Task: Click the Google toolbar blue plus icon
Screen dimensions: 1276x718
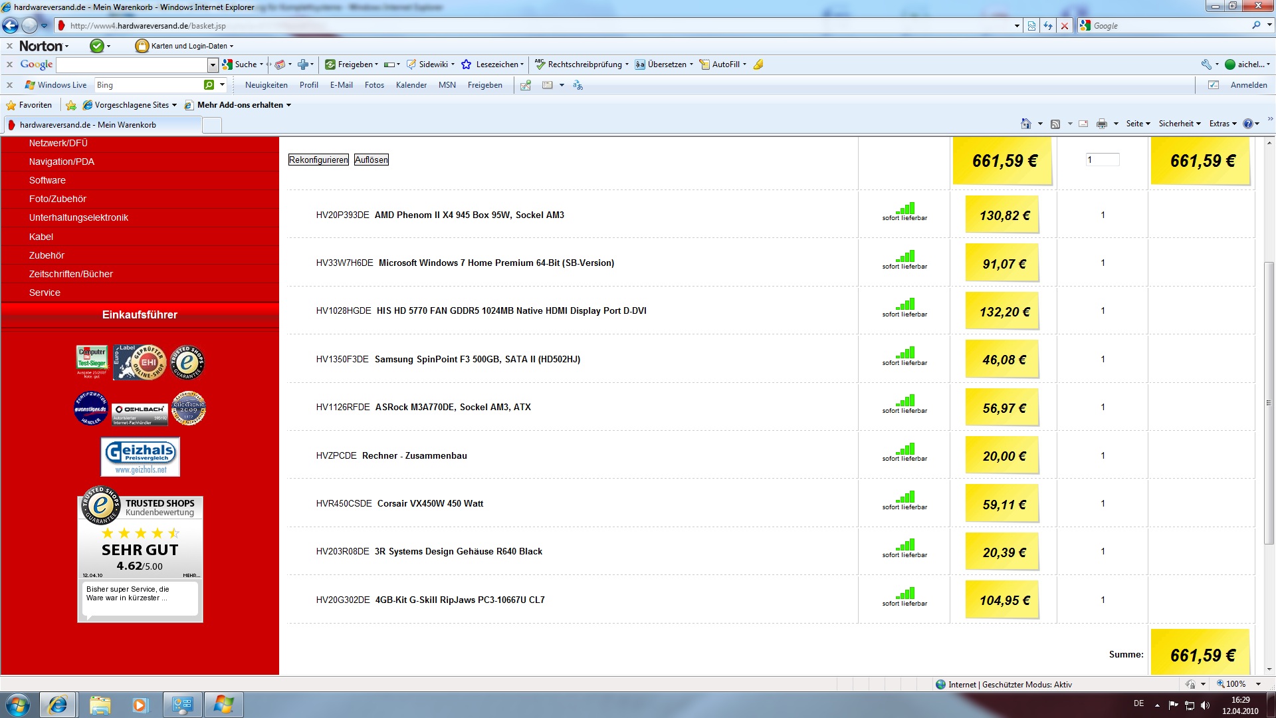Action: click(x=303, y=64)
